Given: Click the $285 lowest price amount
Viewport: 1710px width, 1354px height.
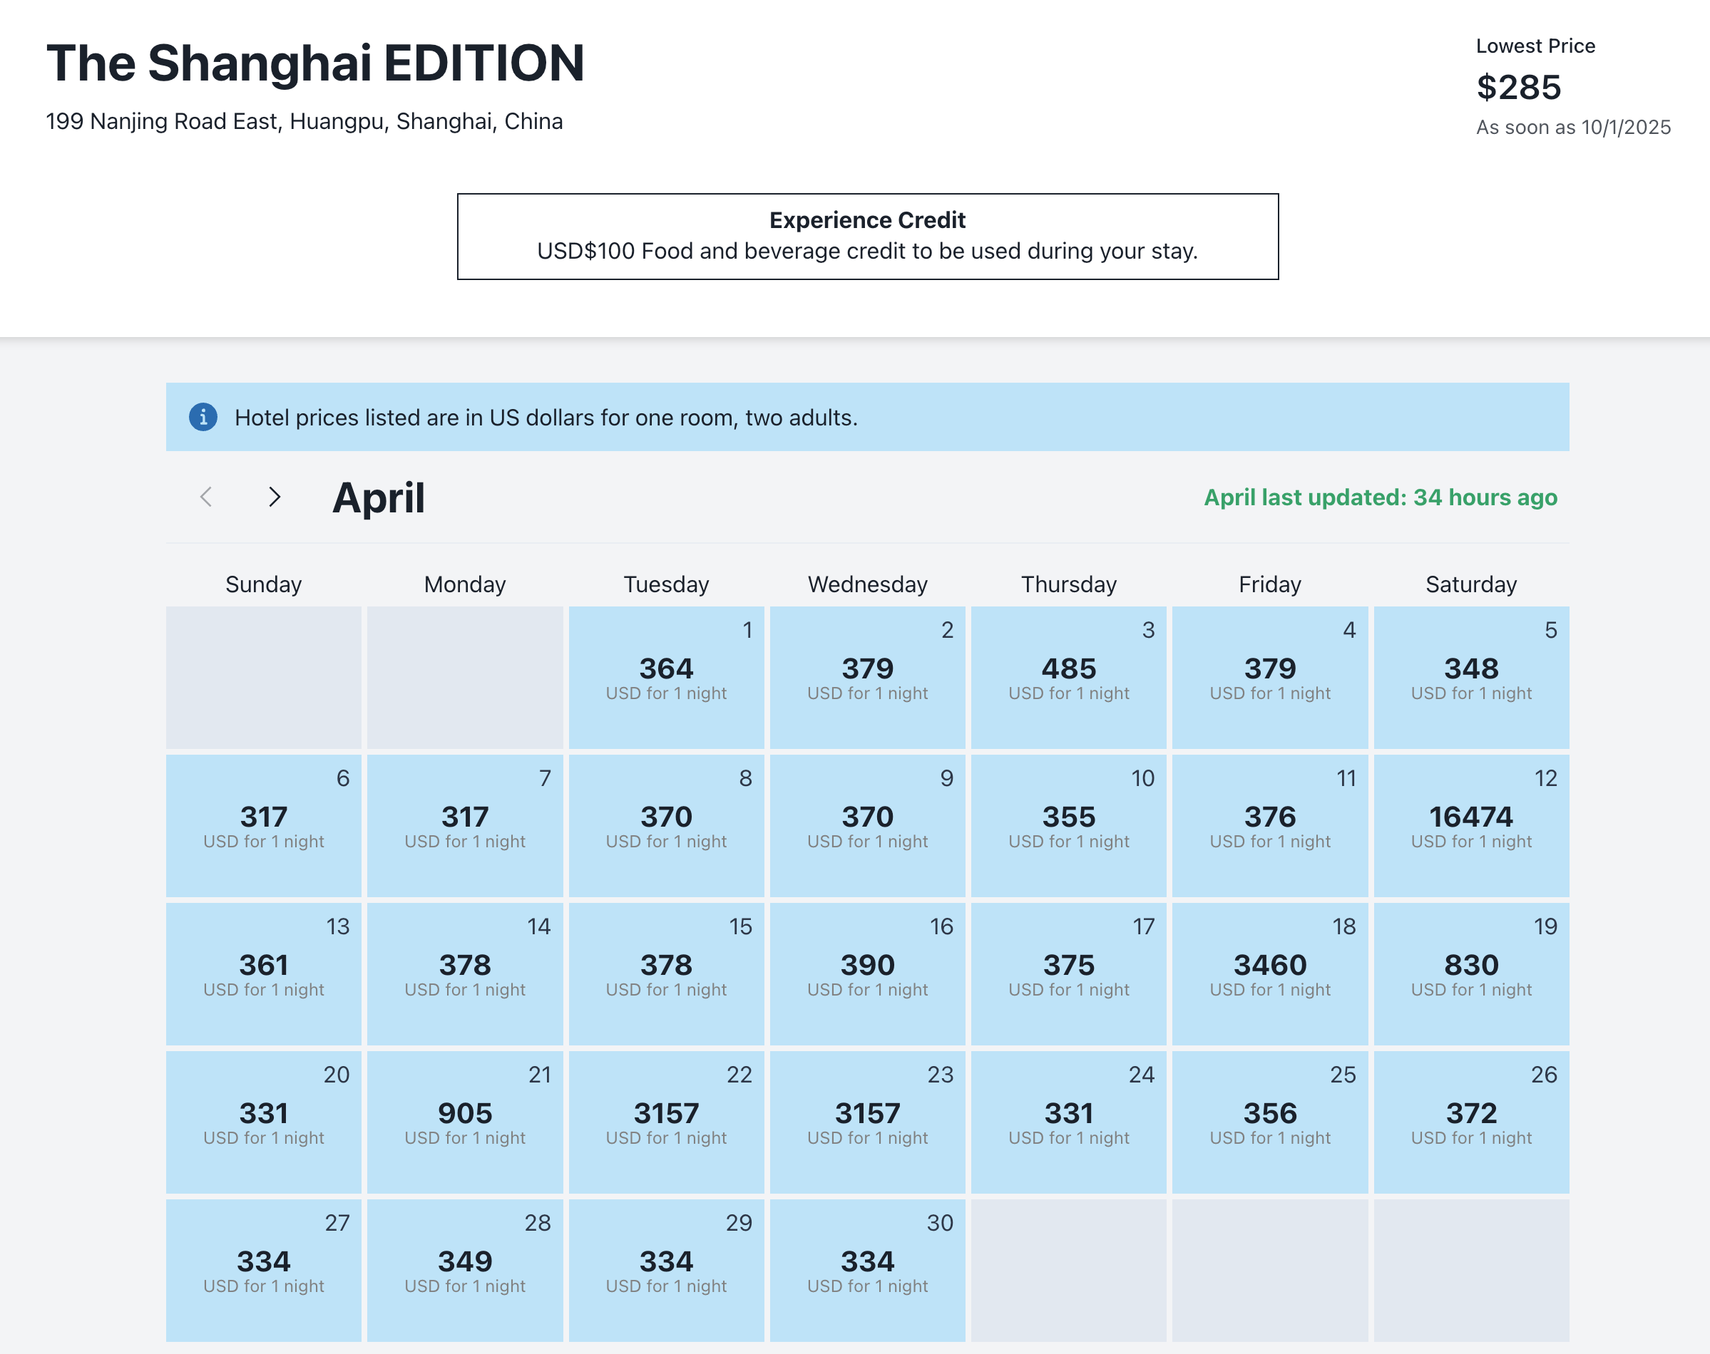Looking at the screenshot, I should click(1518, 87).
